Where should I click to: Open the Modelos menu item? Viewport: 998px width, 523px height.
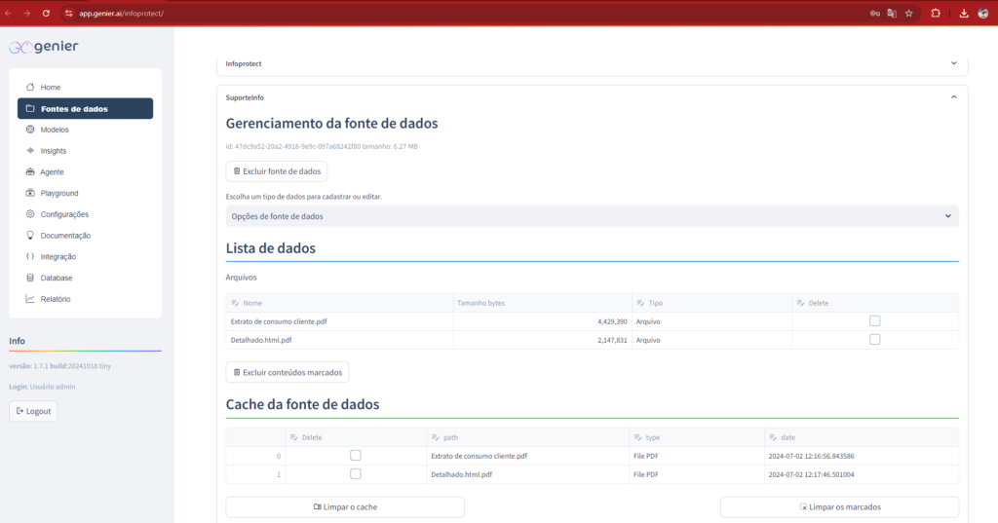click(x=55, y=130)
